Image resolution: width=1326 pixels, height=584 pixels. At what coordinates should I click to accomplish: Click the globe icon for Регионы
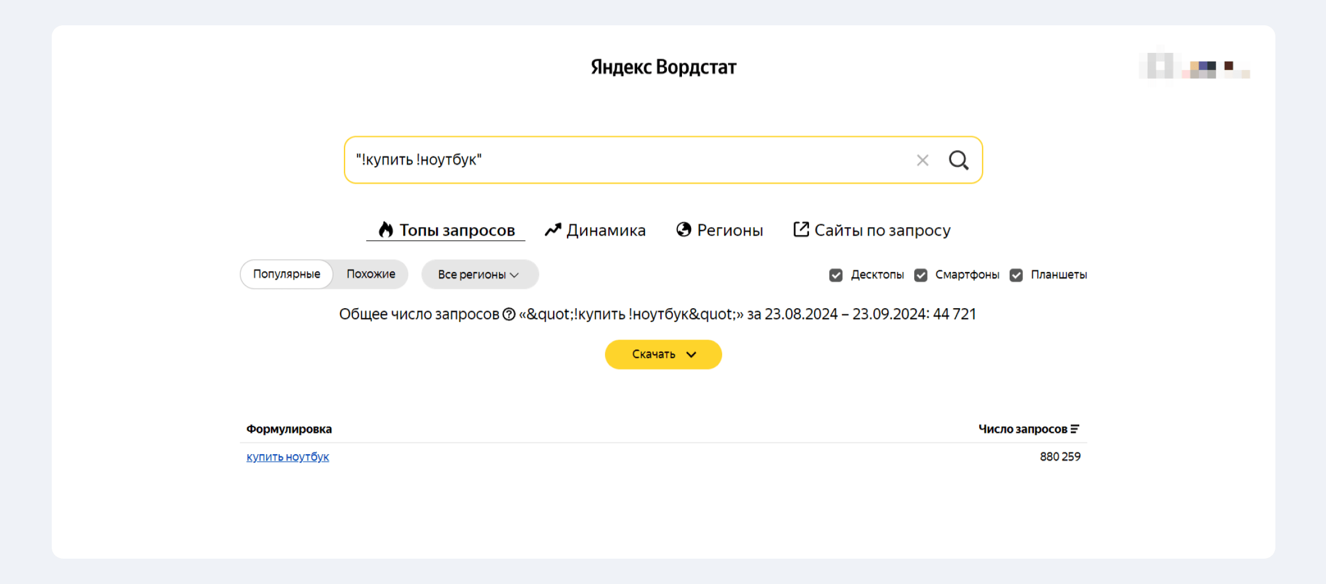[x=683, y=229]
